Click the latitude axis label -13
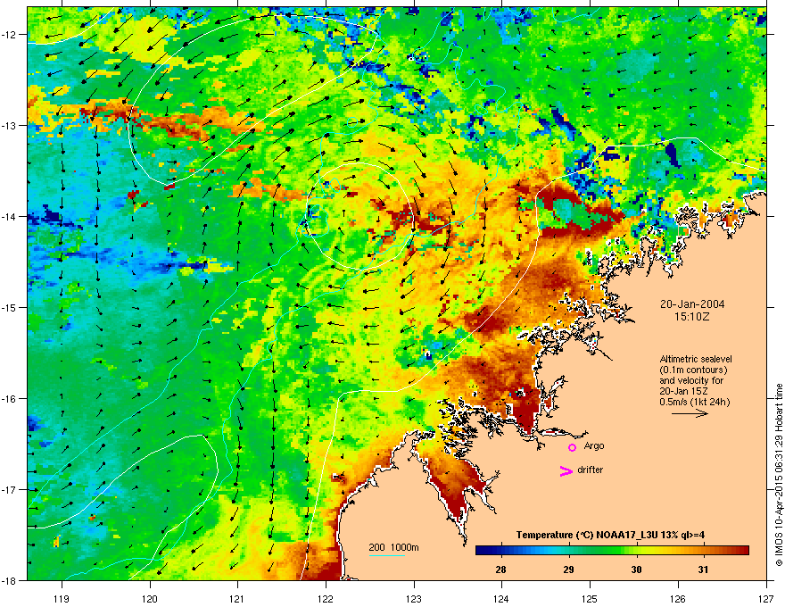Screen dimensions: 785x607 point(9,125)
